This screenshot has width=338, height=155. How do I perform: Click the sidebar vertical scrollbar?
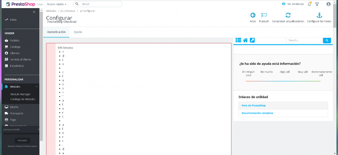(x=41, y=76)
